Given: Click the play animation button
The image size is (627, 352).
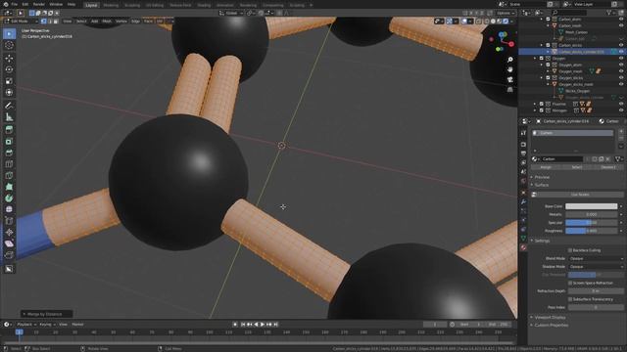Looking at the screenshot, I should 263,325.
